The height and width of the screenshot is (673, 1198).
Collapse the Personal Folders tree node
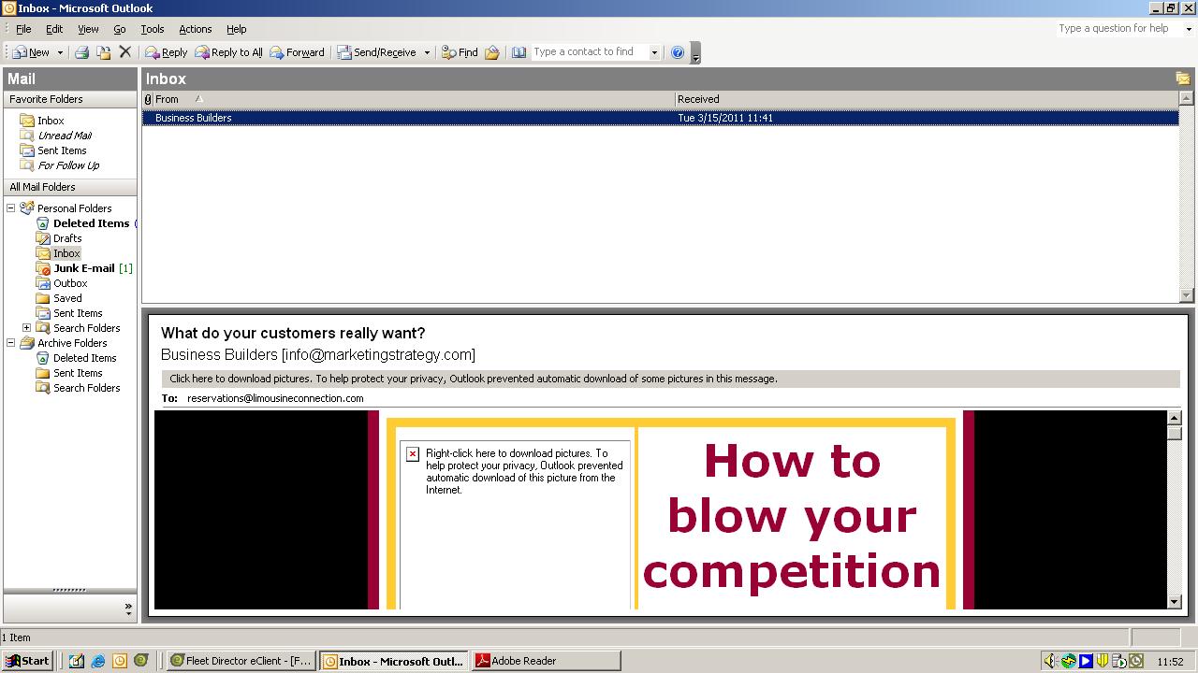click(x=11, y=208)
